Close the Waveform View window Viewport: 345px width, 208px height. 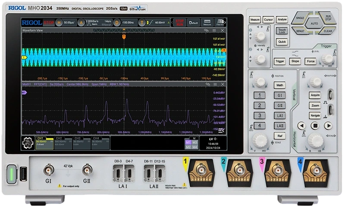click(x=222, y=31)
